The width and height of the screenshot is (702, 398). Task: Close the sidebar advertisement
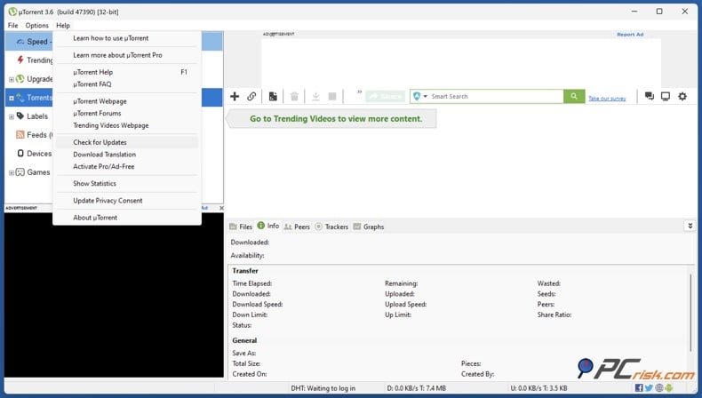tap(221, 208)
